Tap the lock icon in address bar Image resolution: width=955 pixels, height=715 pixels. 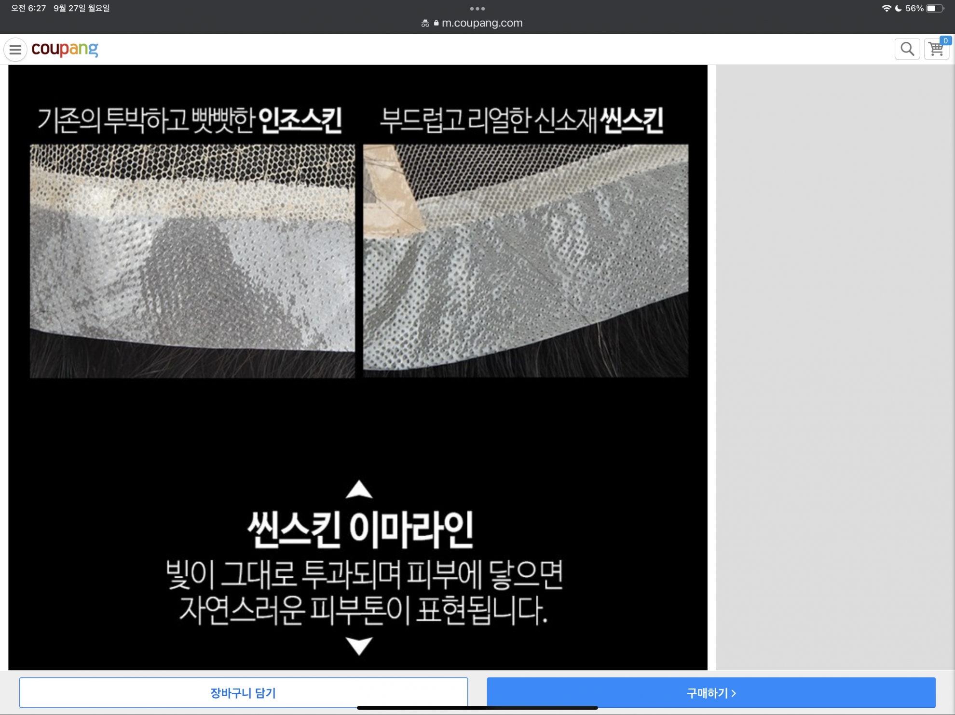click(436, 23)
